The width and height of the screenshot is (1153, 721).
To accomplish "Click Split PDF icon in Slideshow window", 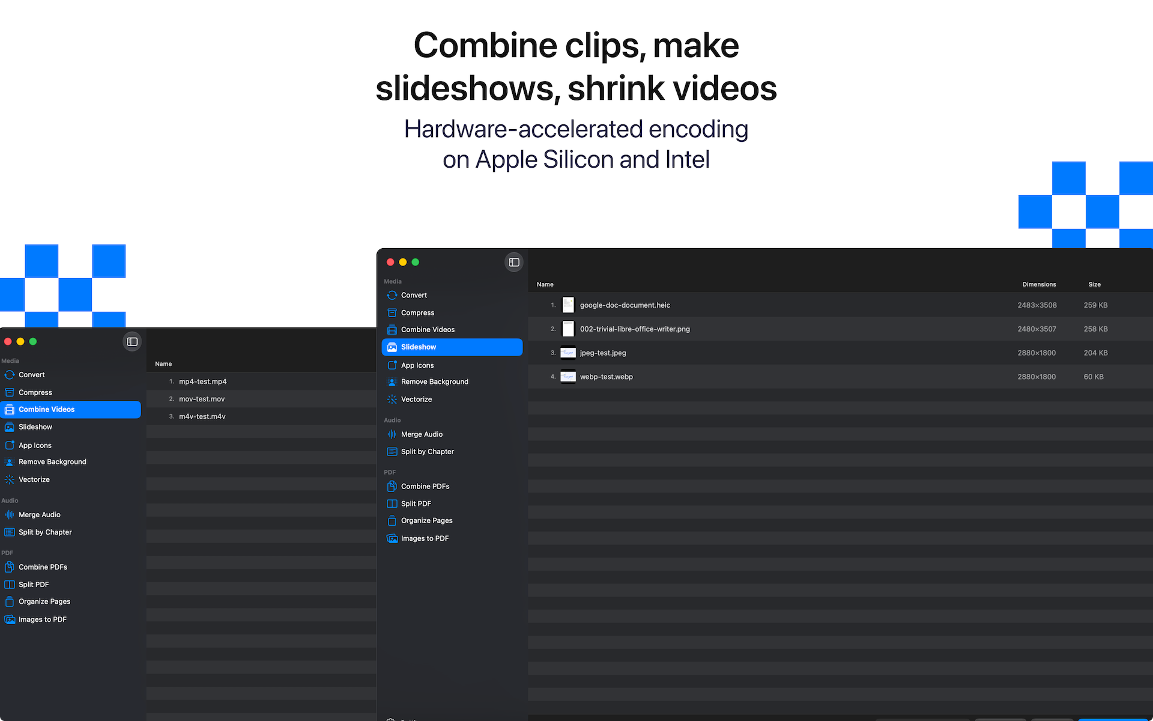I will tap(392, 503).
